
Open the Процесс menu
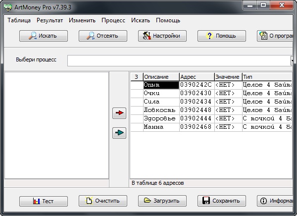(113, 20)
